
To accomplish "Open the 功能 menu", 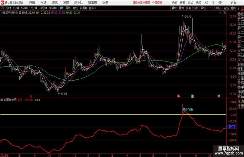I will (x=174, y=3).
